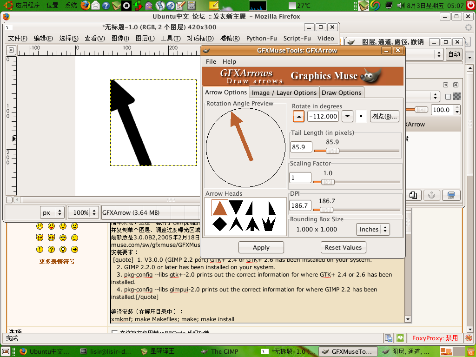The width and height of the screenshot is (476, 357).
Task: Open the px unit dropdown in status bar
Action: click(52, 212)
